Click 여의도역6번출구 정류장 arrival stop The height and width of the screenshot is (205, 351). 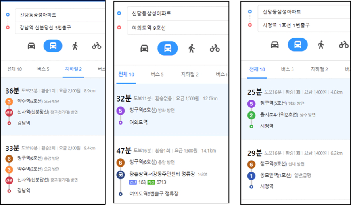154,194
